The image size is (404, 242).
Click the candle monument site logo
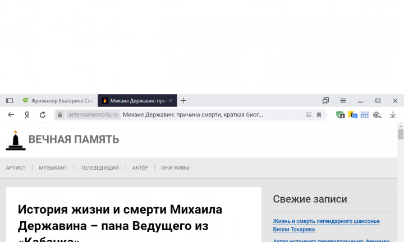tap(16, 141)
